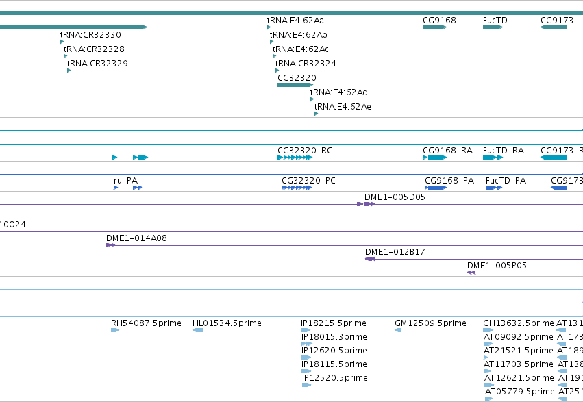Click the RH54087.5prime EST glyph

(x=115, y=330)
